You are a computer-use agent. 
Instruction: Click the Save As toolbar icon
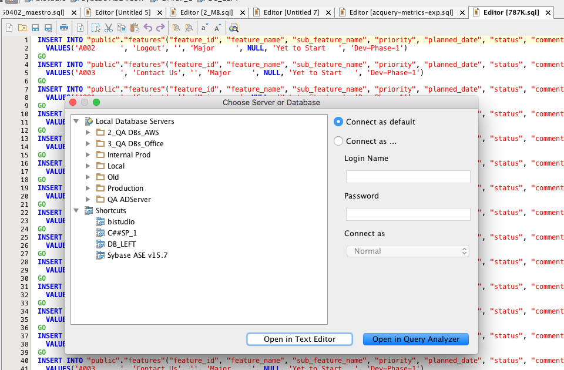(x=48, y=28)
